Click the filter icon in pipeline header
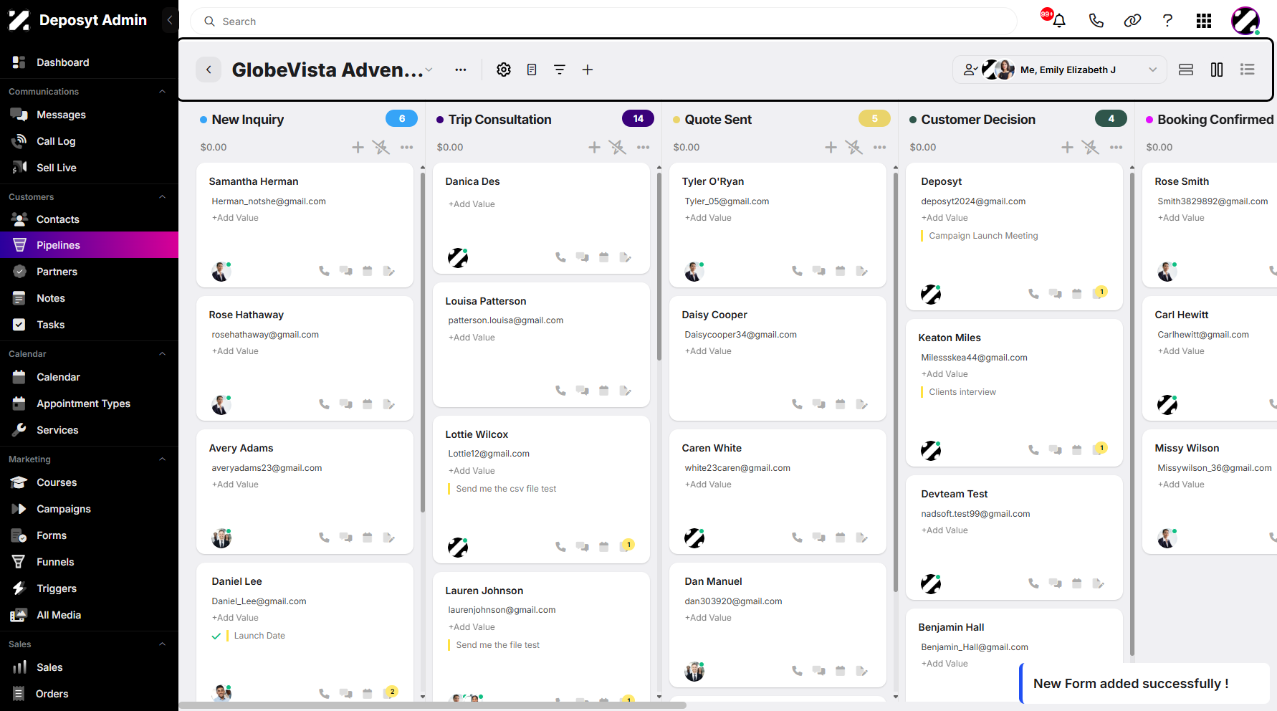This screenshot has height=711, width=1277. pos(560,70)
